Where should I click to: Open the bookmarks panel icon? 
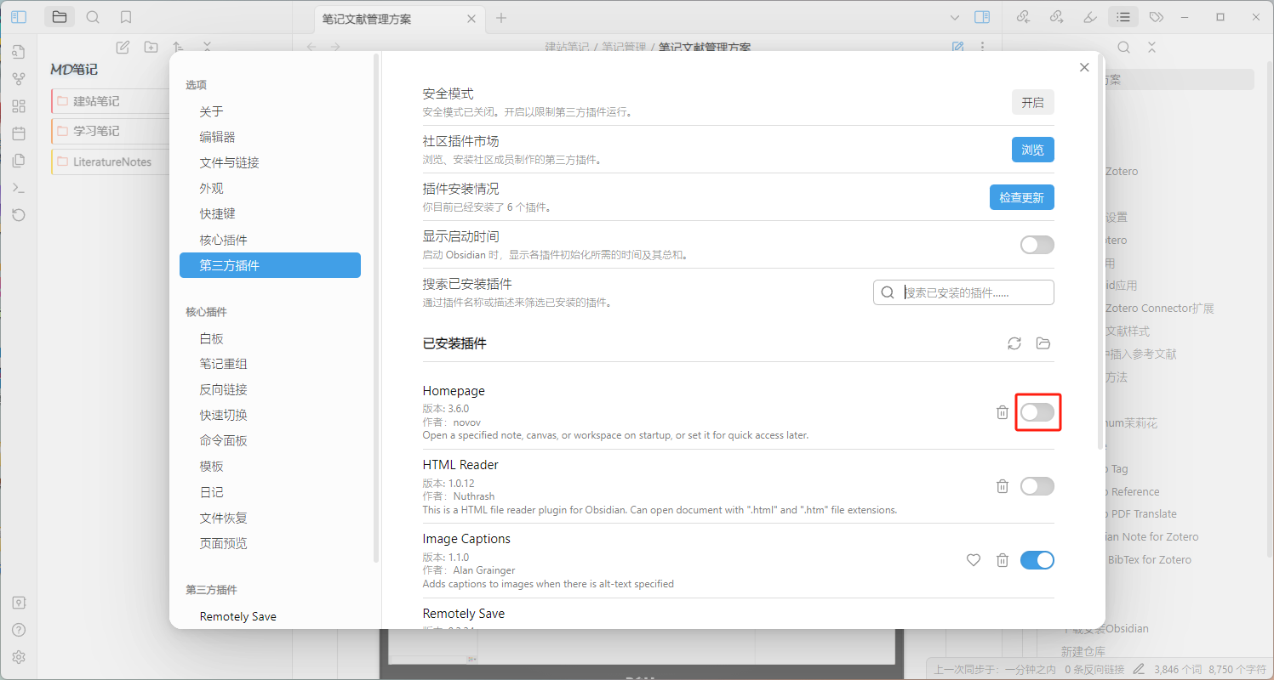[126, 17]
